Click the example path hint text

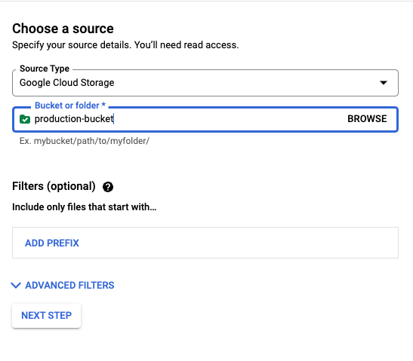[x=85, y=141]
